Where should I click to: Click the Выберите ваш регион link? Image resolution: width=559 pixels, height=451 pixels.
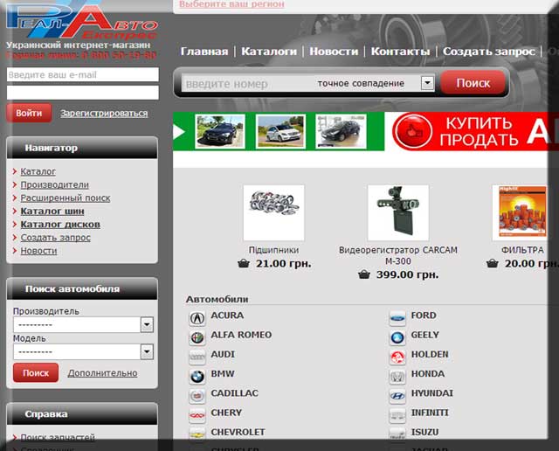tap(231, 4)
